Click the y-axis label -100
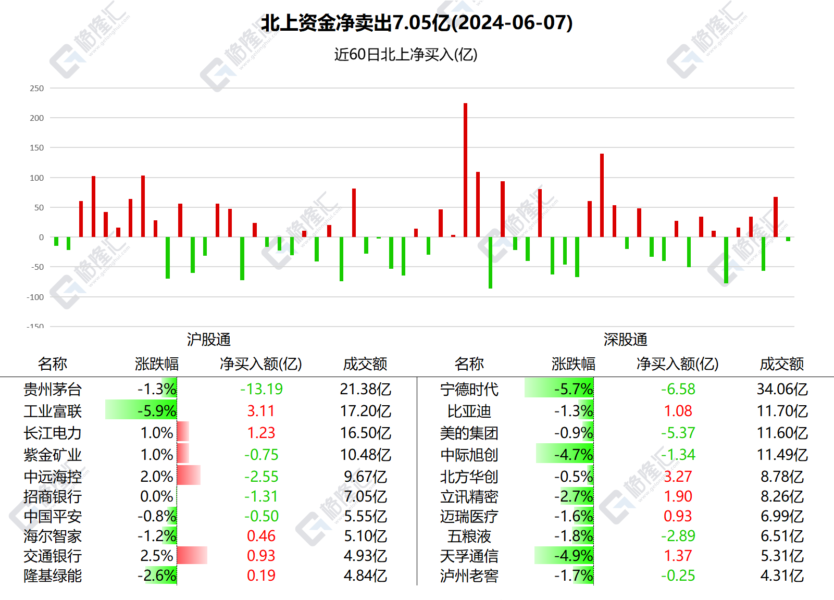Image resolution: width=834 pixels, height=600 pixels. pyautogui.click(x=35, y=297)
